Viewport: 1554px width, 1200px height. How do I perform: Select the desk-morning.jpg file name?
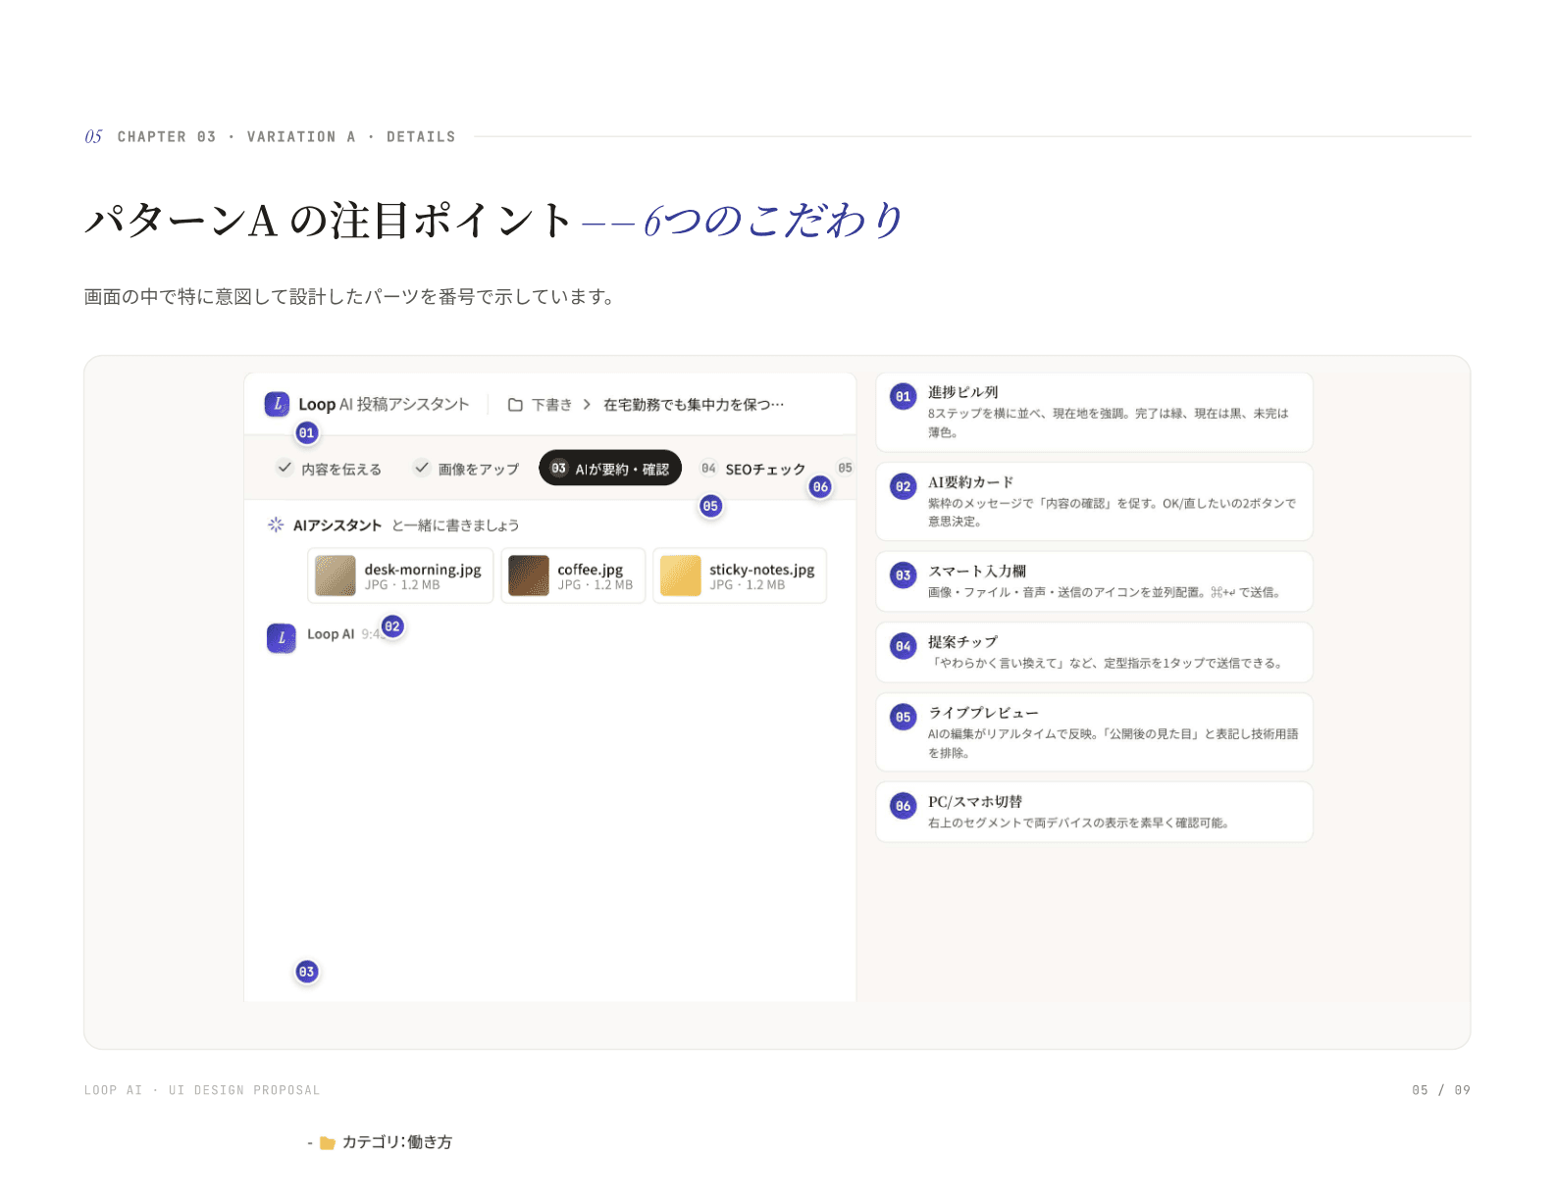tap(423, 569)
